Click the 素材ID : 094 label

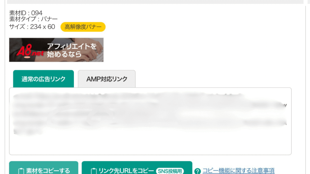(x=26, y=13)
